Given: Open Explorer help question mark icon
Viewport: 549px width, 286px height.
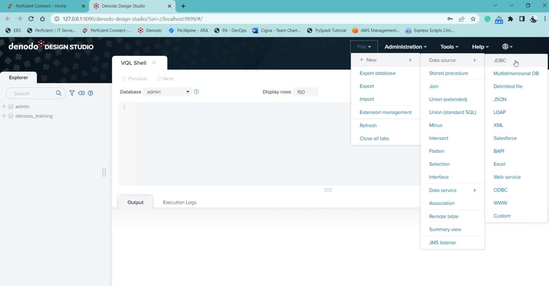Looking at the screenshot, I should (90, 93).
